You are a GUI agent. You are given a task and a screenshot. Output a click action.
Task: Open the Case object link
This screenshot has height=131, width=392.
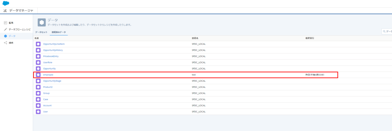coord(46,99)
